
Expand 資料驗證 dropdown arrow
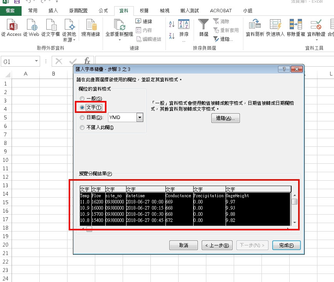click(x=317, y=40)
